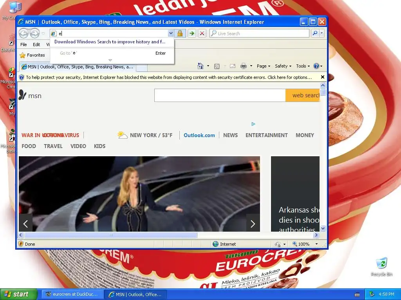Open the ENTERTAINMENT navigation link
Screen dimensions: 401x300
(x=266, y=135)
